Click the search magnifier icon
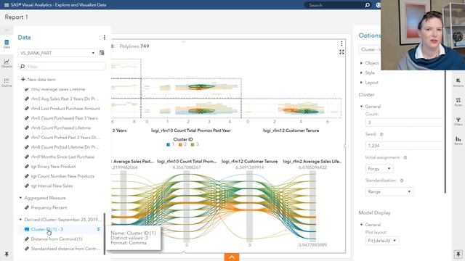 point(367,5)
